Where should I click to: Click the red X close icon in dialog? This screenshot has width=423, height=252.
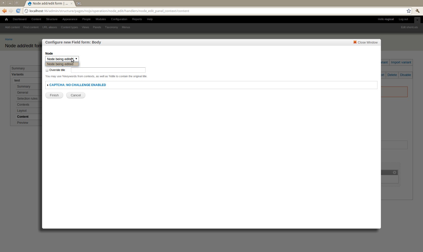(355, 42)
